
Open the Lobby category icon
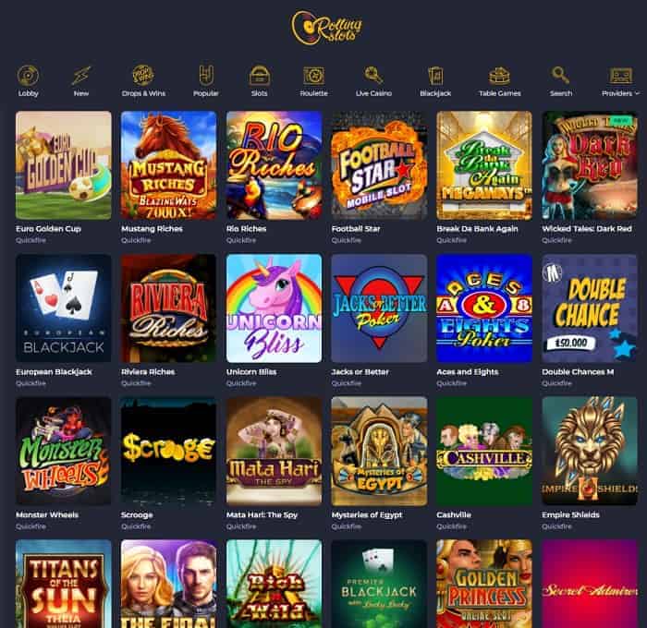pos(28,76)
